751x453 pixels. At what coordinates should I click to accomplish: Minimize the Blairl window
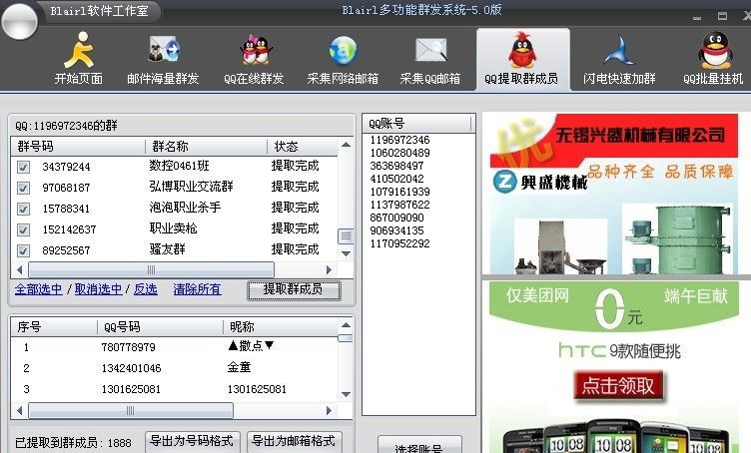click(x=697, y=17)
